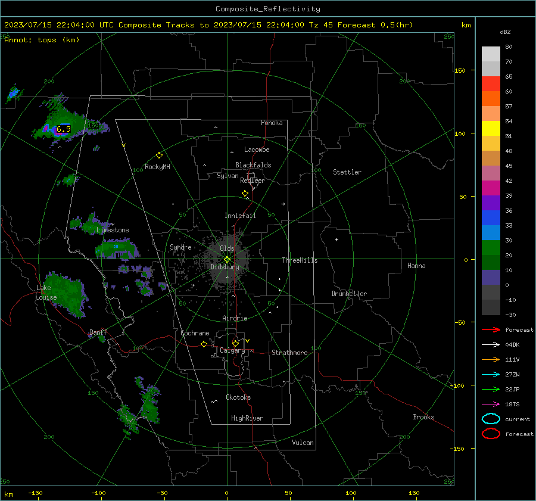Click the HighRiver town label
536x501 pixels.
pyautogui.click(x=247, y=418)
